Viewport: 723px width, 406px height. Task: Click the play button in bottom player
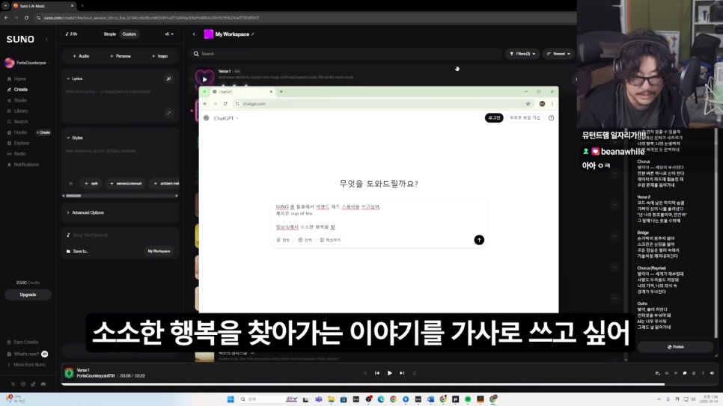(x=389, y=373)
